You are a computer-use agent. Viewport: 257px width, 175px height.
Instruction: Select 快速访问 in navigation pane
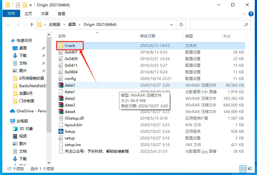click(21, 41)
